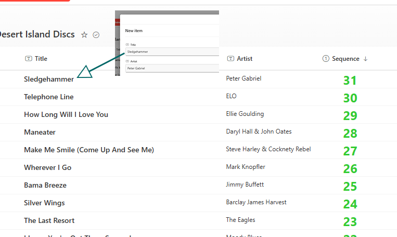The image size is (397, 237).
Task: Click the Steve Harley & Cockney Rebel artist cell
Action: click(268, 149)
